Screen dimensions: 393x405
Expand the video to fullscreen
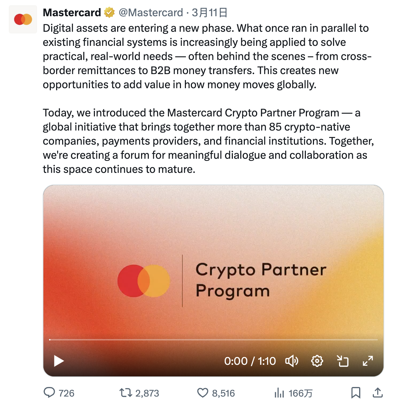click(368, 361)
